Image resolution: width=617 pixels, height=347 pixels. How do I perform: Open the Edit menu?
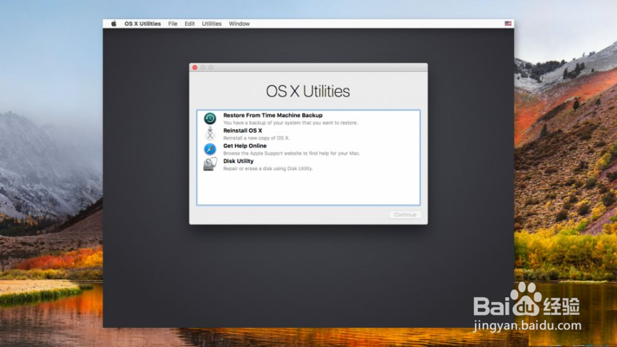pyautogui.click(x=190, y=24)
